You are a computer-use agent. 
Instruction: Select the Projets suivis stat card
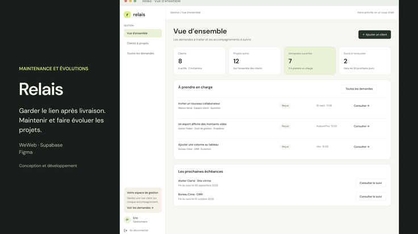pos(254,61)
